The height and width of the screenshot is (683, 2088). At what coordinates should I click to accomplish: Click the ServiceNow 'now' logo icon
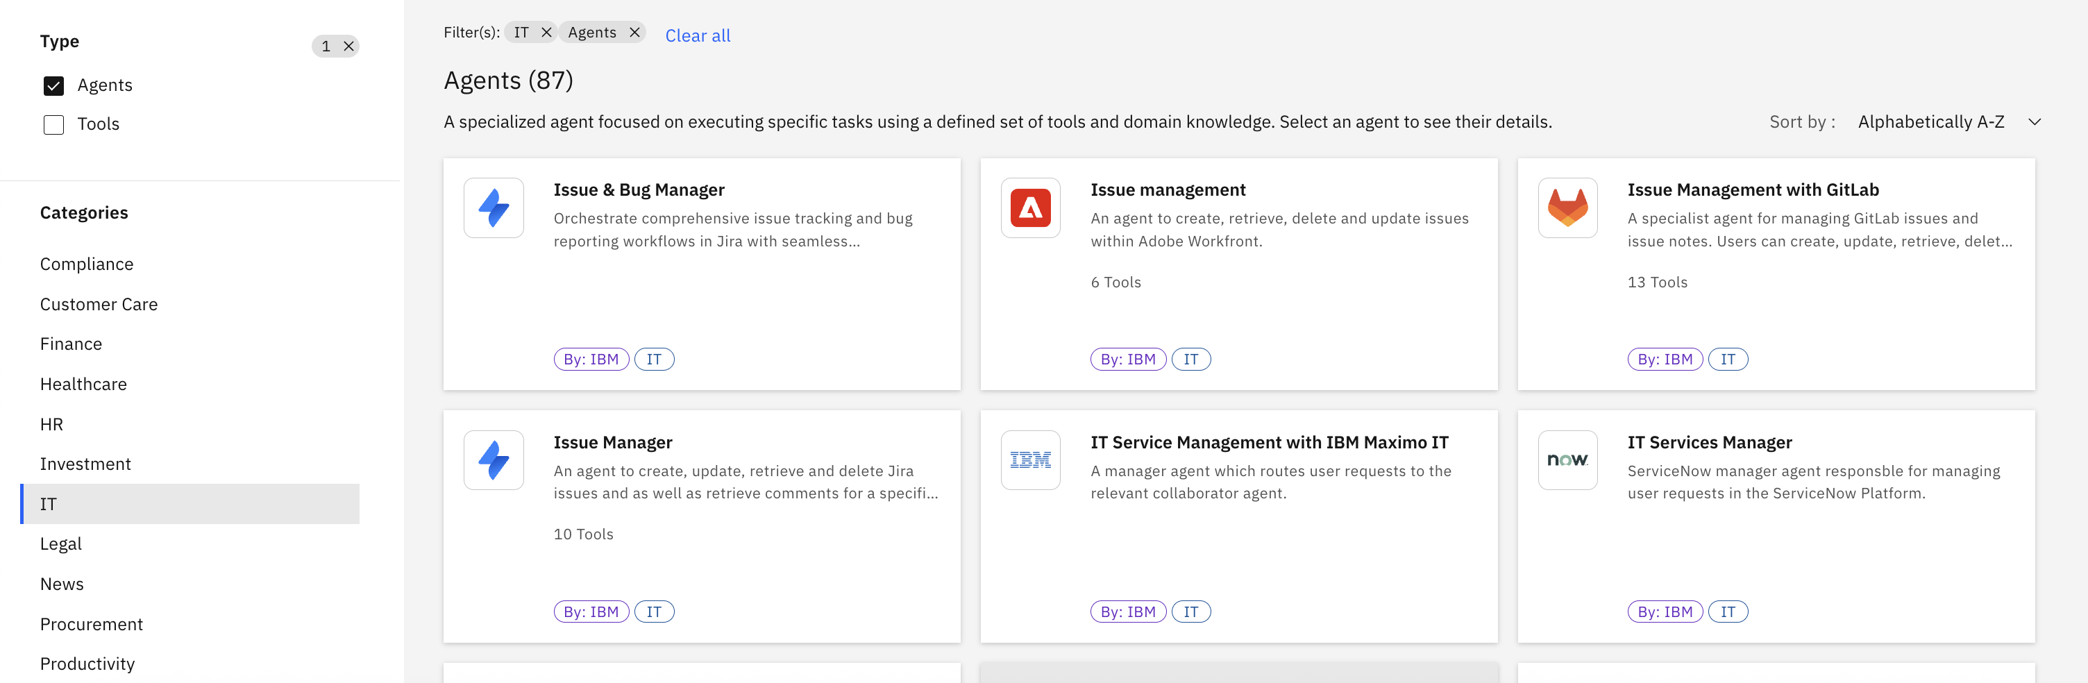pyautogui.click(x=1567, y=460)
